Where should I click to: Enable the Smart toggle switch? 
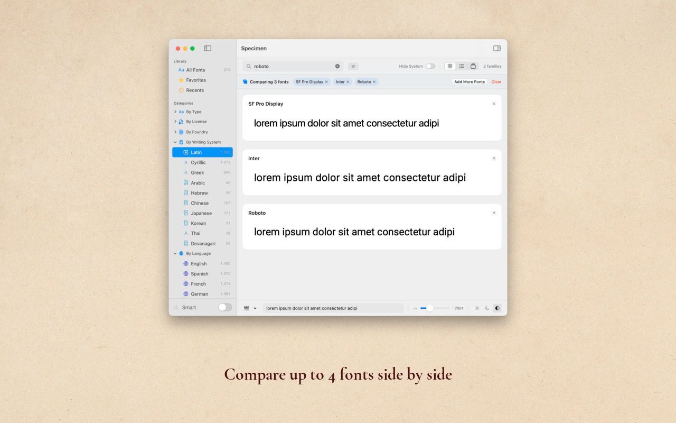click(x=225, y=307)
